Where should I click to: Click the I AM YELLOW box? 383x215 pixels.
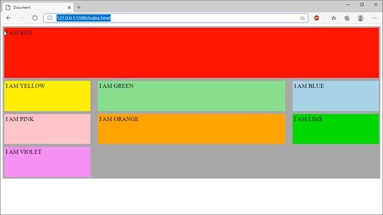coord(47,96)
